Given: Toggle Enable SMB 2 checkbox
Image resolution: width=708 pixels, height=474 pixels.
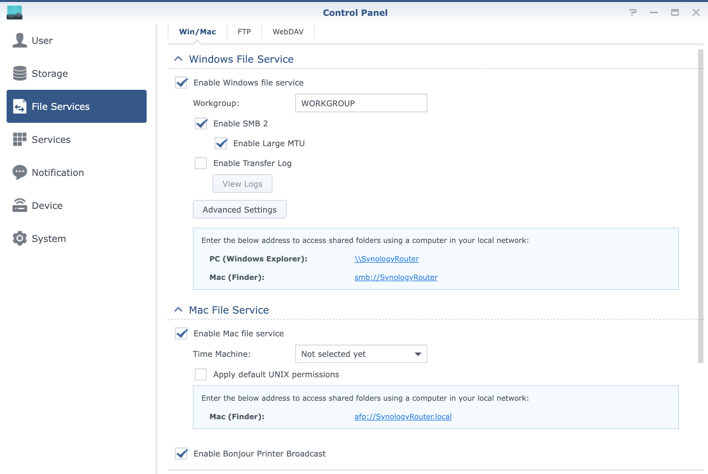Looking at the screenshot, I should (201, 123).
